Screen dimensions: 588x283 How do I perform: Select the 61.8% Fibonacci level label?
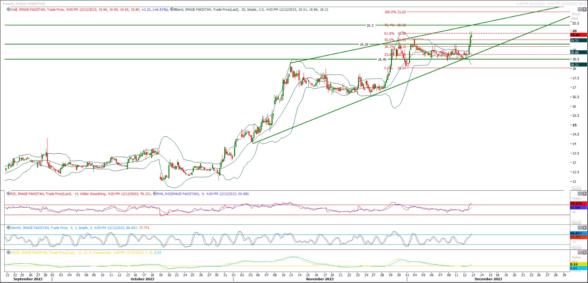pyautogui.click(x=395, y=33)
